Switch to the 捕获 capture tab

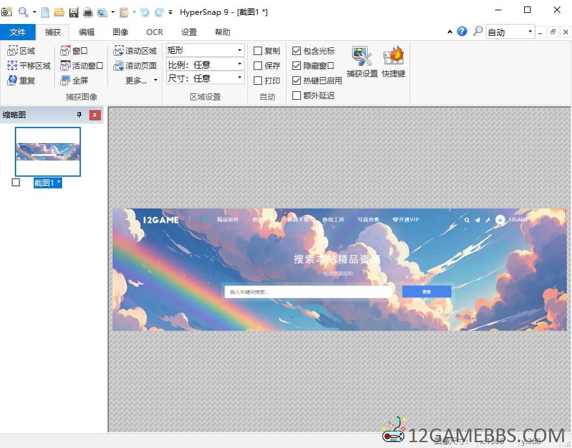[53, 32]
